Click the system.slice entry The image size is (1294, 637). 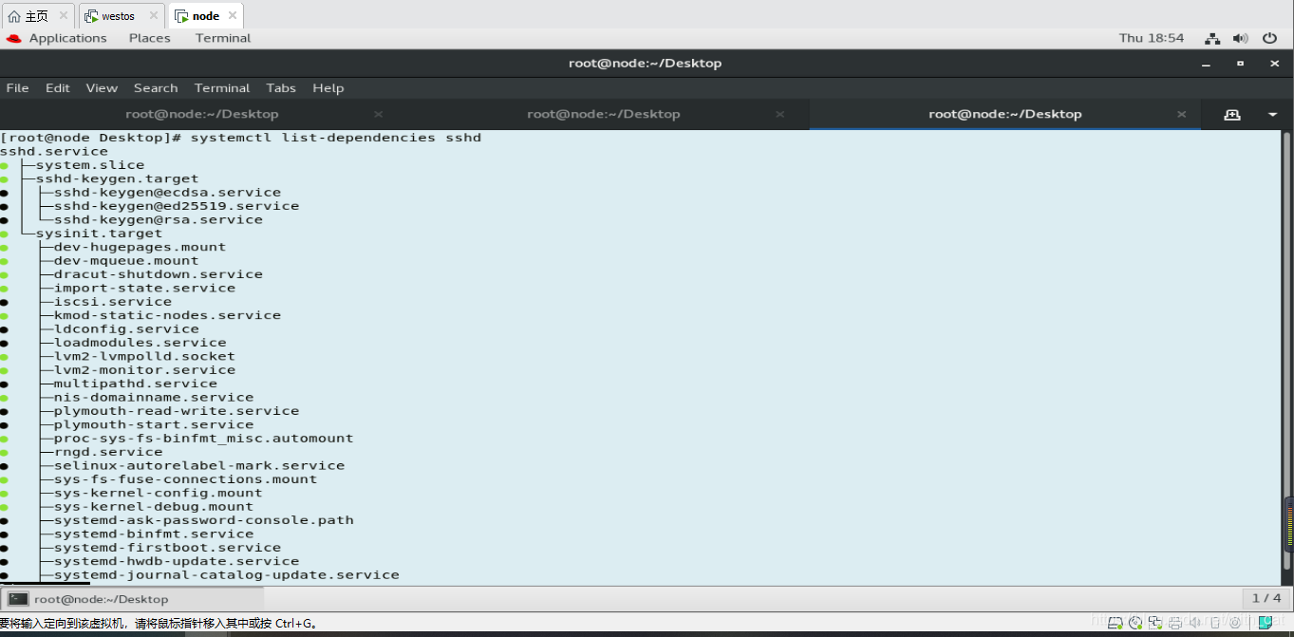(x=90, y=165)
